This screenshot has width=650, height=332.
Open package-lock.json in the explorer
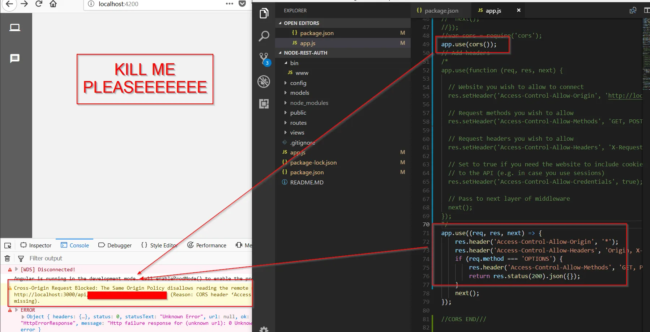pos(343,162)
